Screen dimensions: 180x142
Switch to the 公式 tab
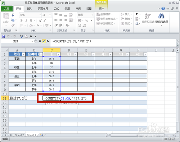(x=56, y=9)
